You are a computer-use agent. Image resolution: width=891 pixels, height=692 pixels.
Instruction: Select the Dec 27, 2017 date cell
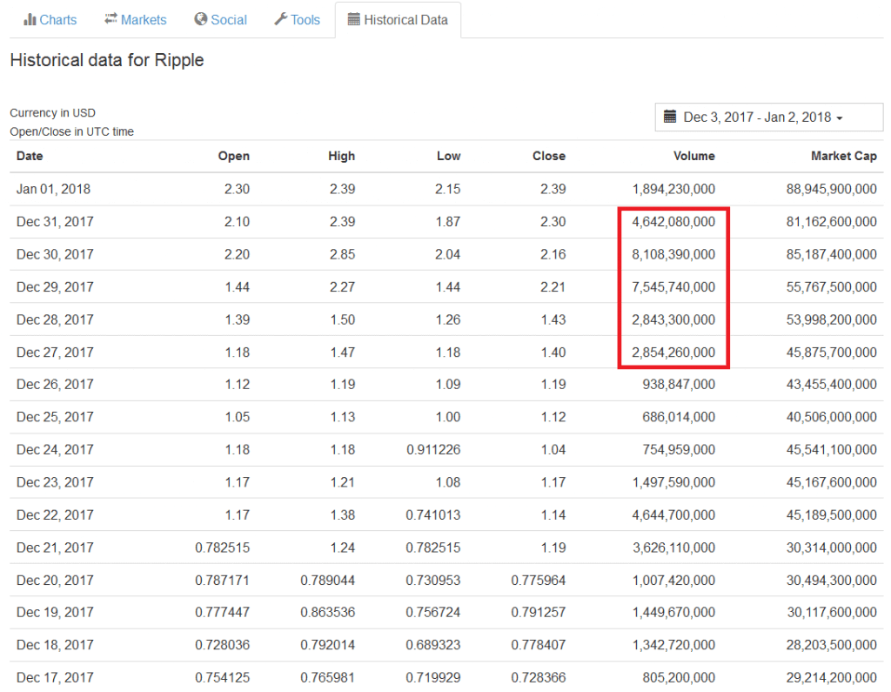[55, 352]
